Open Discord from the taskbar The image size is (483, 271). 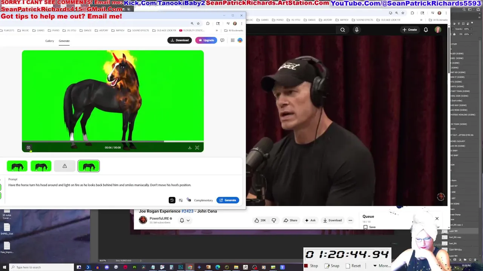click(107, 267)
